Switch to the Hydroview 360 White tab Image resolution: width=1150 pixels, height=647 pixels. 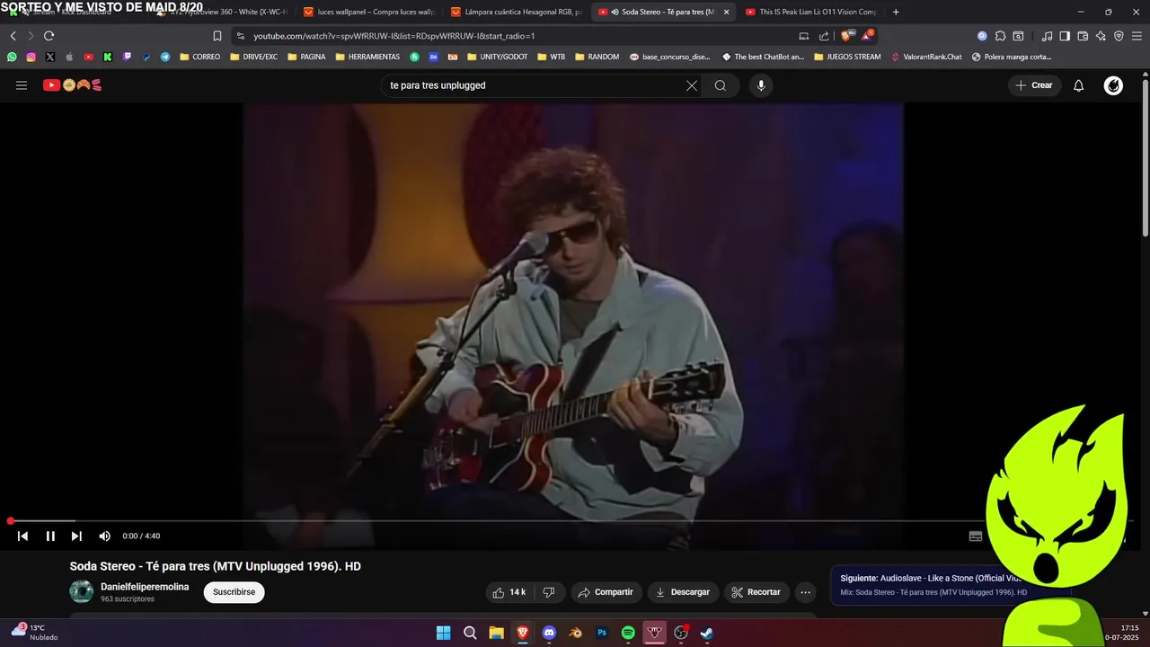[221, 12]
